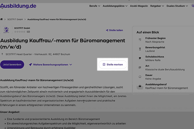
Task: Click the search magnifier icon
Action: (193, 6)
